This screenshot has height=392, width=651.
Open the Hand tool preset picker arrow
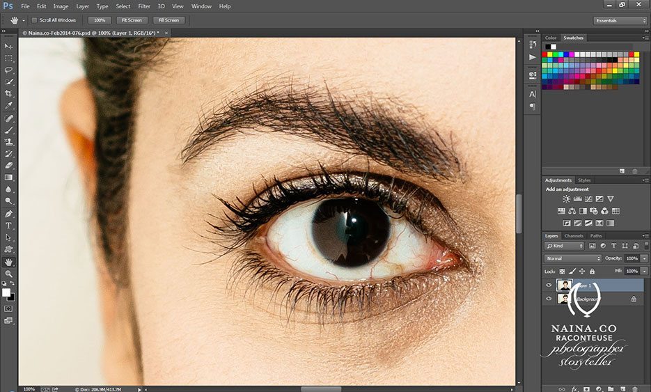pyautogui.click(x=23, y=20)
